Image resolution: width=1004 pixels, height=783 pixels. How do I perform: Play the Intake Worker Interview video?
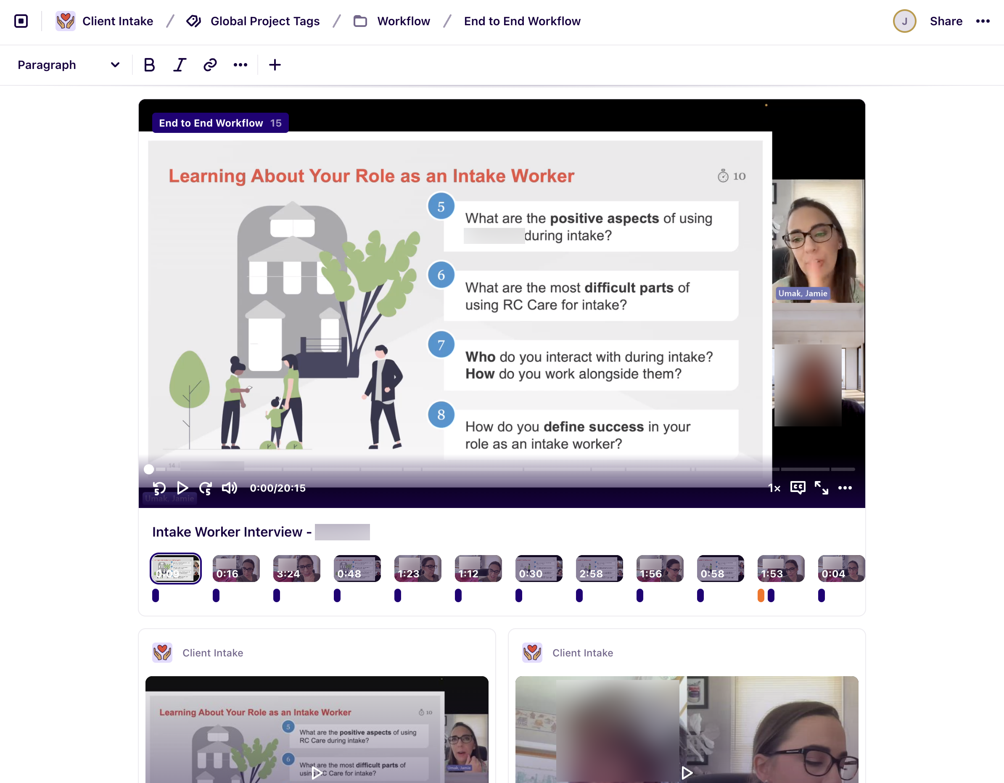(182, 488)
